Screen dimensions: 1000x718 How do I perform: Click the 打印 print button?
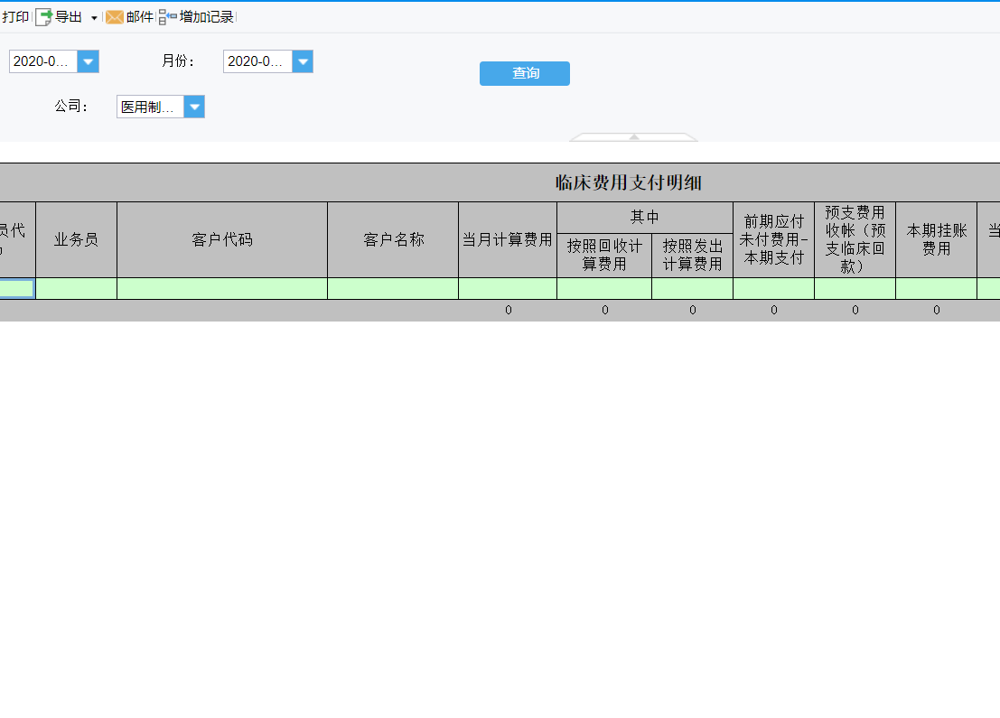(x=14, y=17)
